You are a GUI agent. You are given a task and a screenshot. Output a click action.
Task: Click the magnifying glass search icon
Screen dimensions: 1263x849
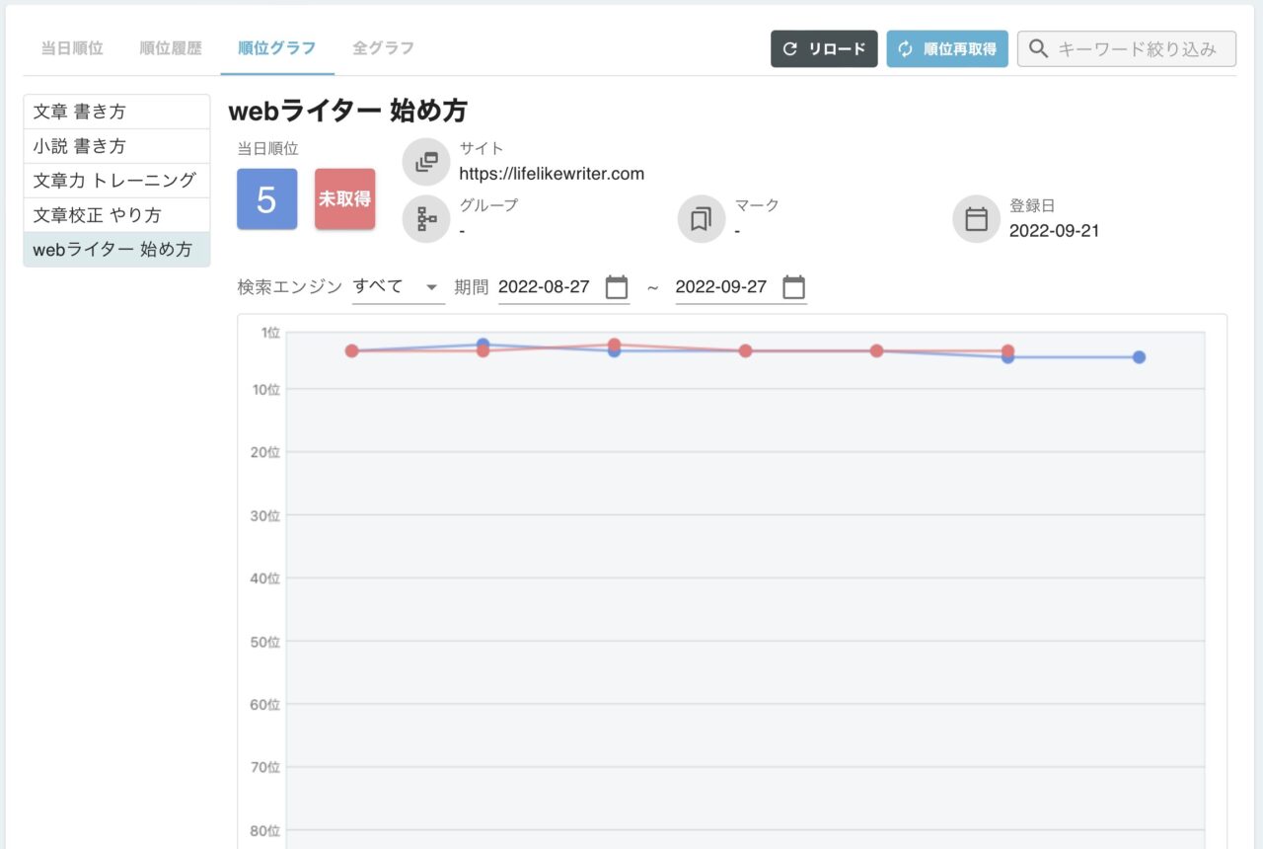[1037, 47]
